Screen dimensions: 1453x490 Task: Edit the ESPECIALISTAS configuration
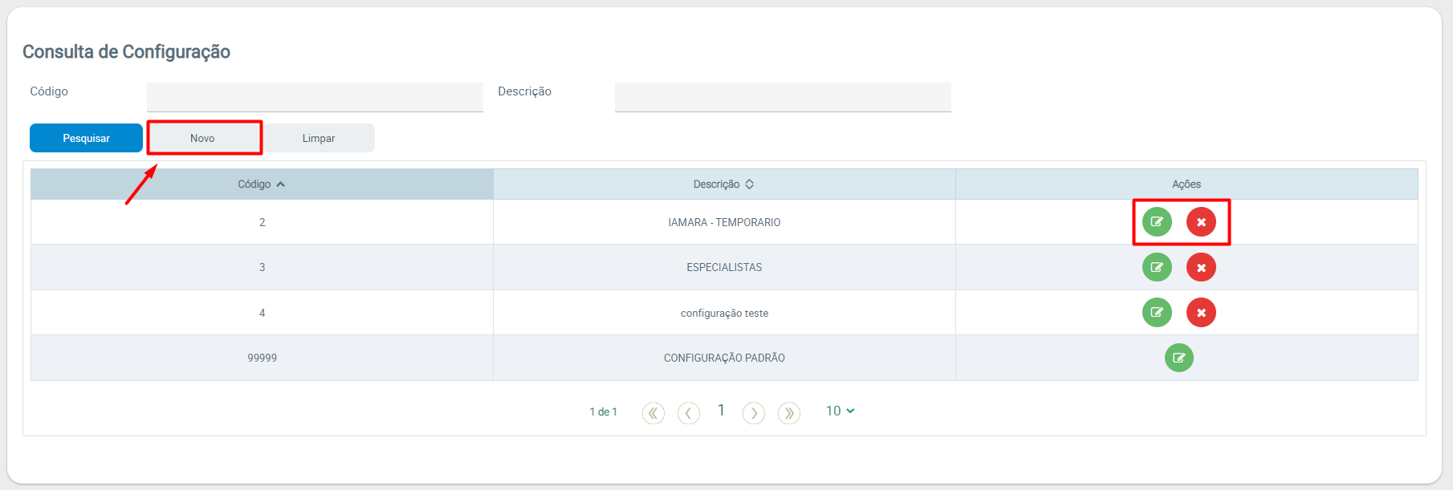(1157, 267)
